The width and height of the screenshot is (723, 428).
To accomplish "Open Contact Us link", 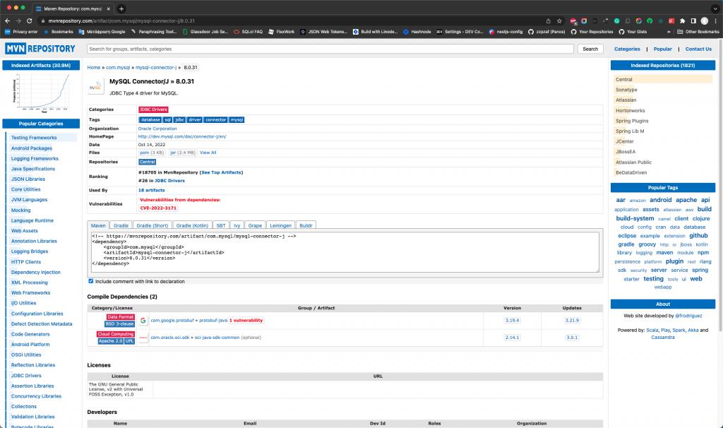I will coord(698,49).
